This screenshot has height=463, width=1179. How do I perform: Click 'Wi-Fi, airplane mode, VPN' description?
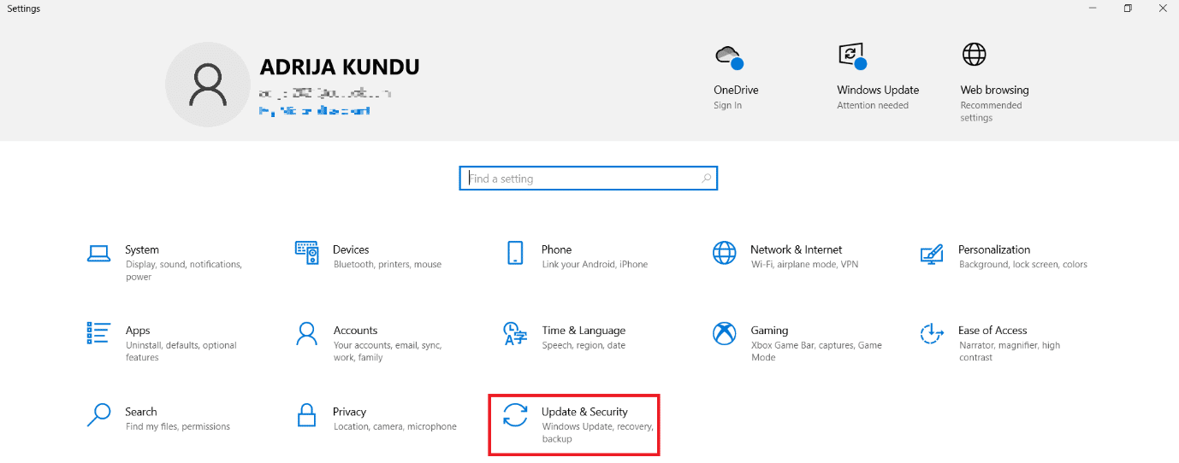(804, 265)
